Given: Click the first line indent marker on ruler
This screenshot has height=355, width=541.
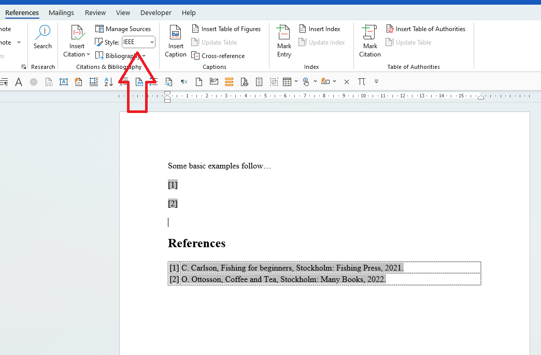Looking at the screenshot, I should point(167,93).
